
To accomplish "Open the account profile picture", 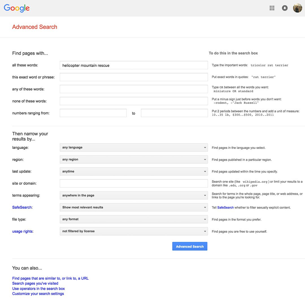I will point(297,8).
